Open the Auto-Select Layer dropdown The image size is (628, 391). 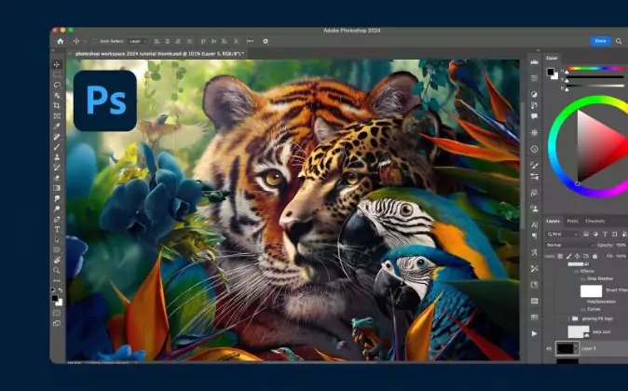138,41
